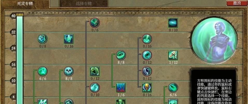248x104 pixels.
Task: Click the green ring skill showing 8/8
Action: point(121,55)
